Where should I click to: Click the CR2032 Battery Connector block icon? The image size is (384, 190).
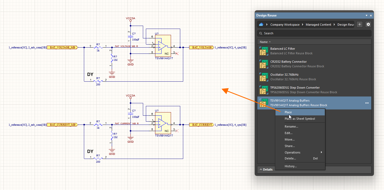pos(263,64)
